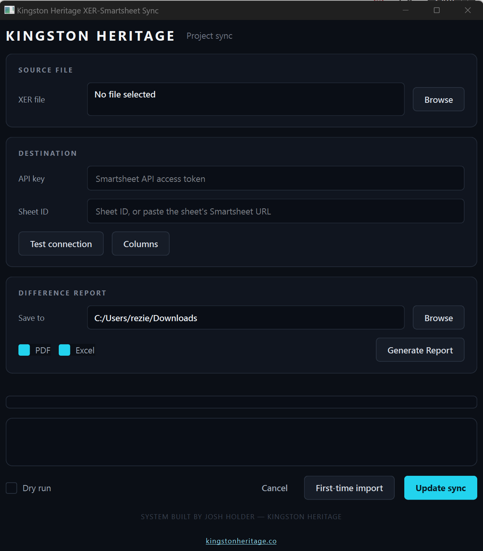483x551 pixels.
Task: Browse for the XER source file
Action: (438, 99)
